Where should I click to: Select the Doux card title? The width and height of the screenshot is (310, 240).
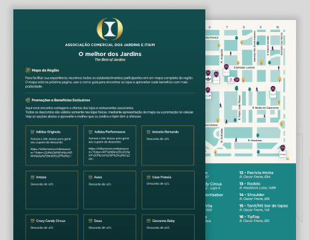[98, 221]
